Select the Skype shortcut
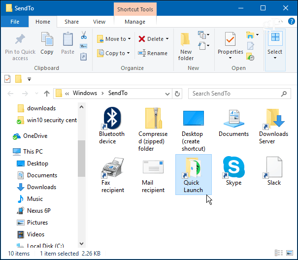Image resolution: width=298 pixels, height=260 pixels. [x=233, y=171]
